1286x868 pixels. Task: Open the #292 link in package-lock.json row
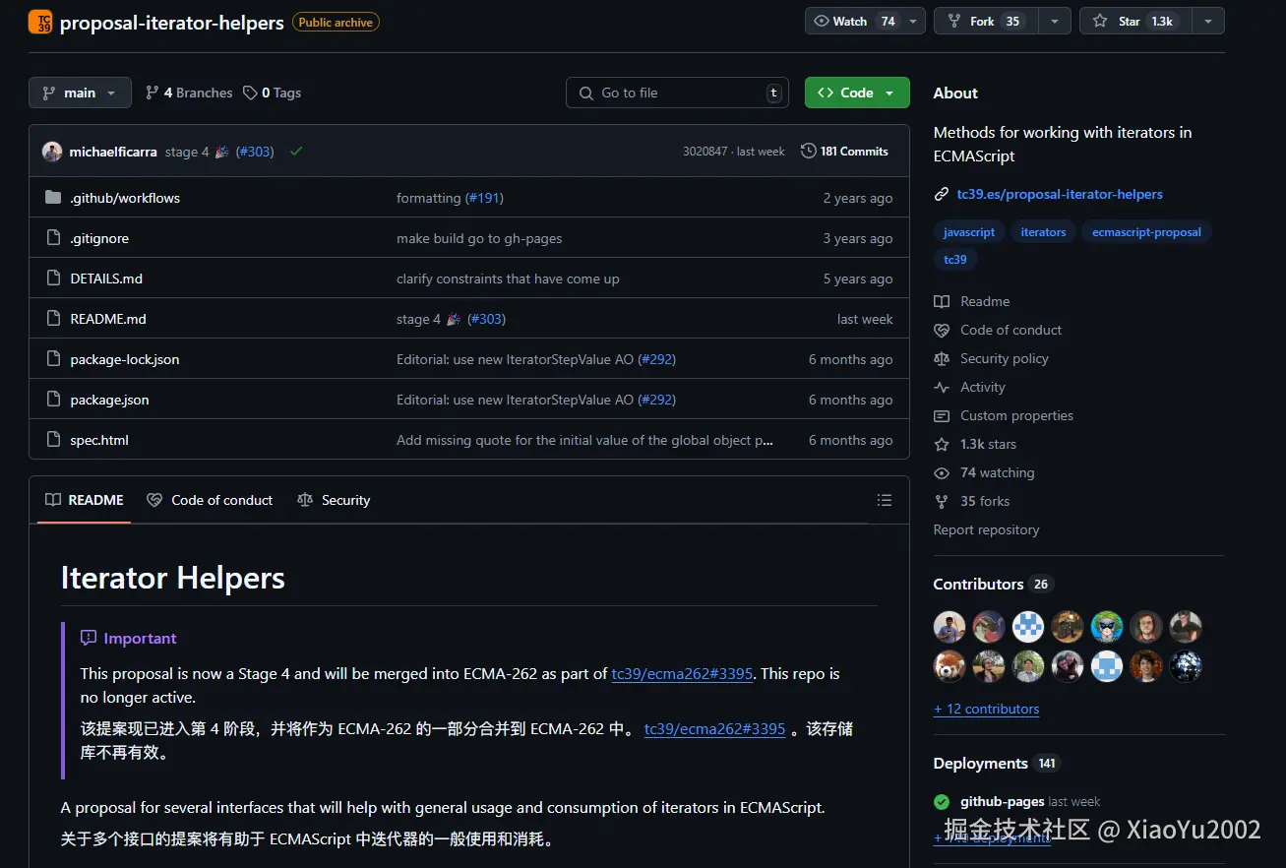pos(656,359)
